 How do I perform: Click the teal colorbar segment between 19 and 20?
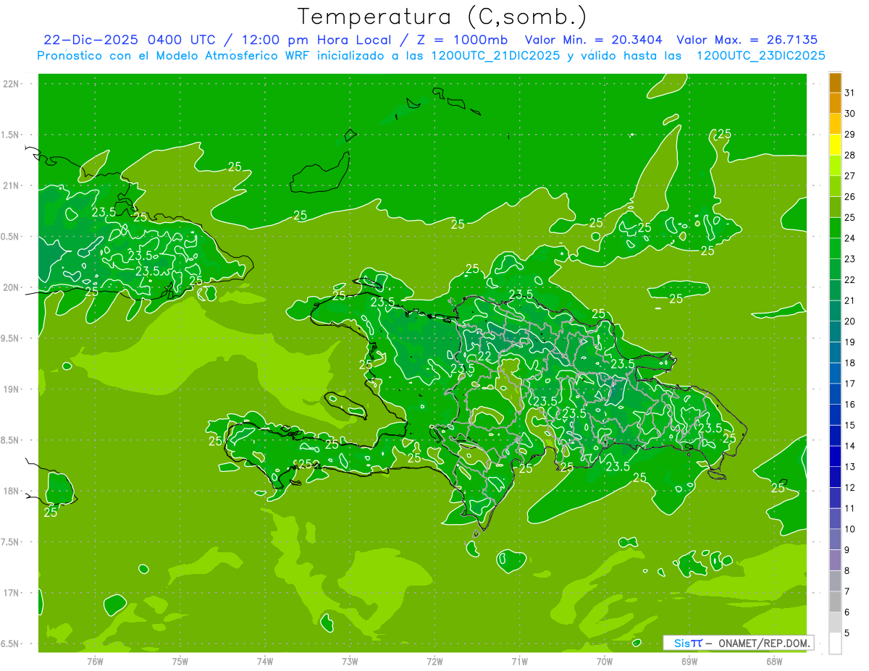835,332
